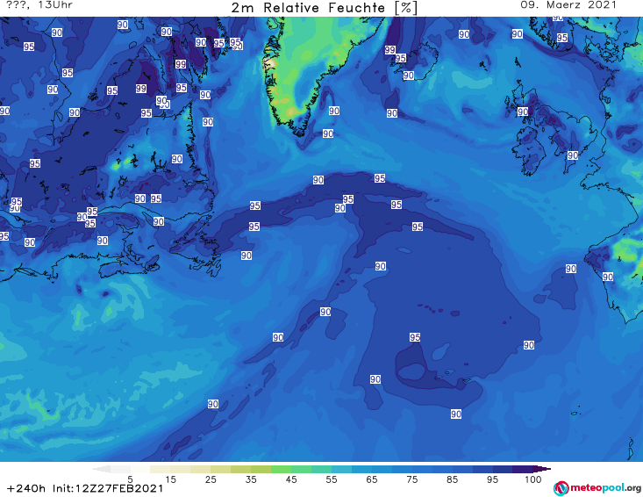Click the meteopool.org logo icon
Viewport: 643px width, 497px height.
pos(561,488)
